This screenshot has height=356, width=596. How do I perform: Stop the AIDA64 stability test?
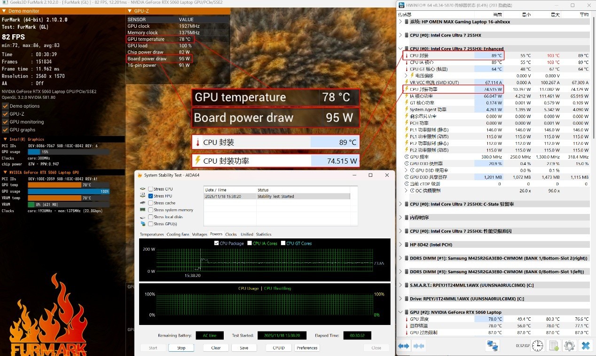(181, 348)
